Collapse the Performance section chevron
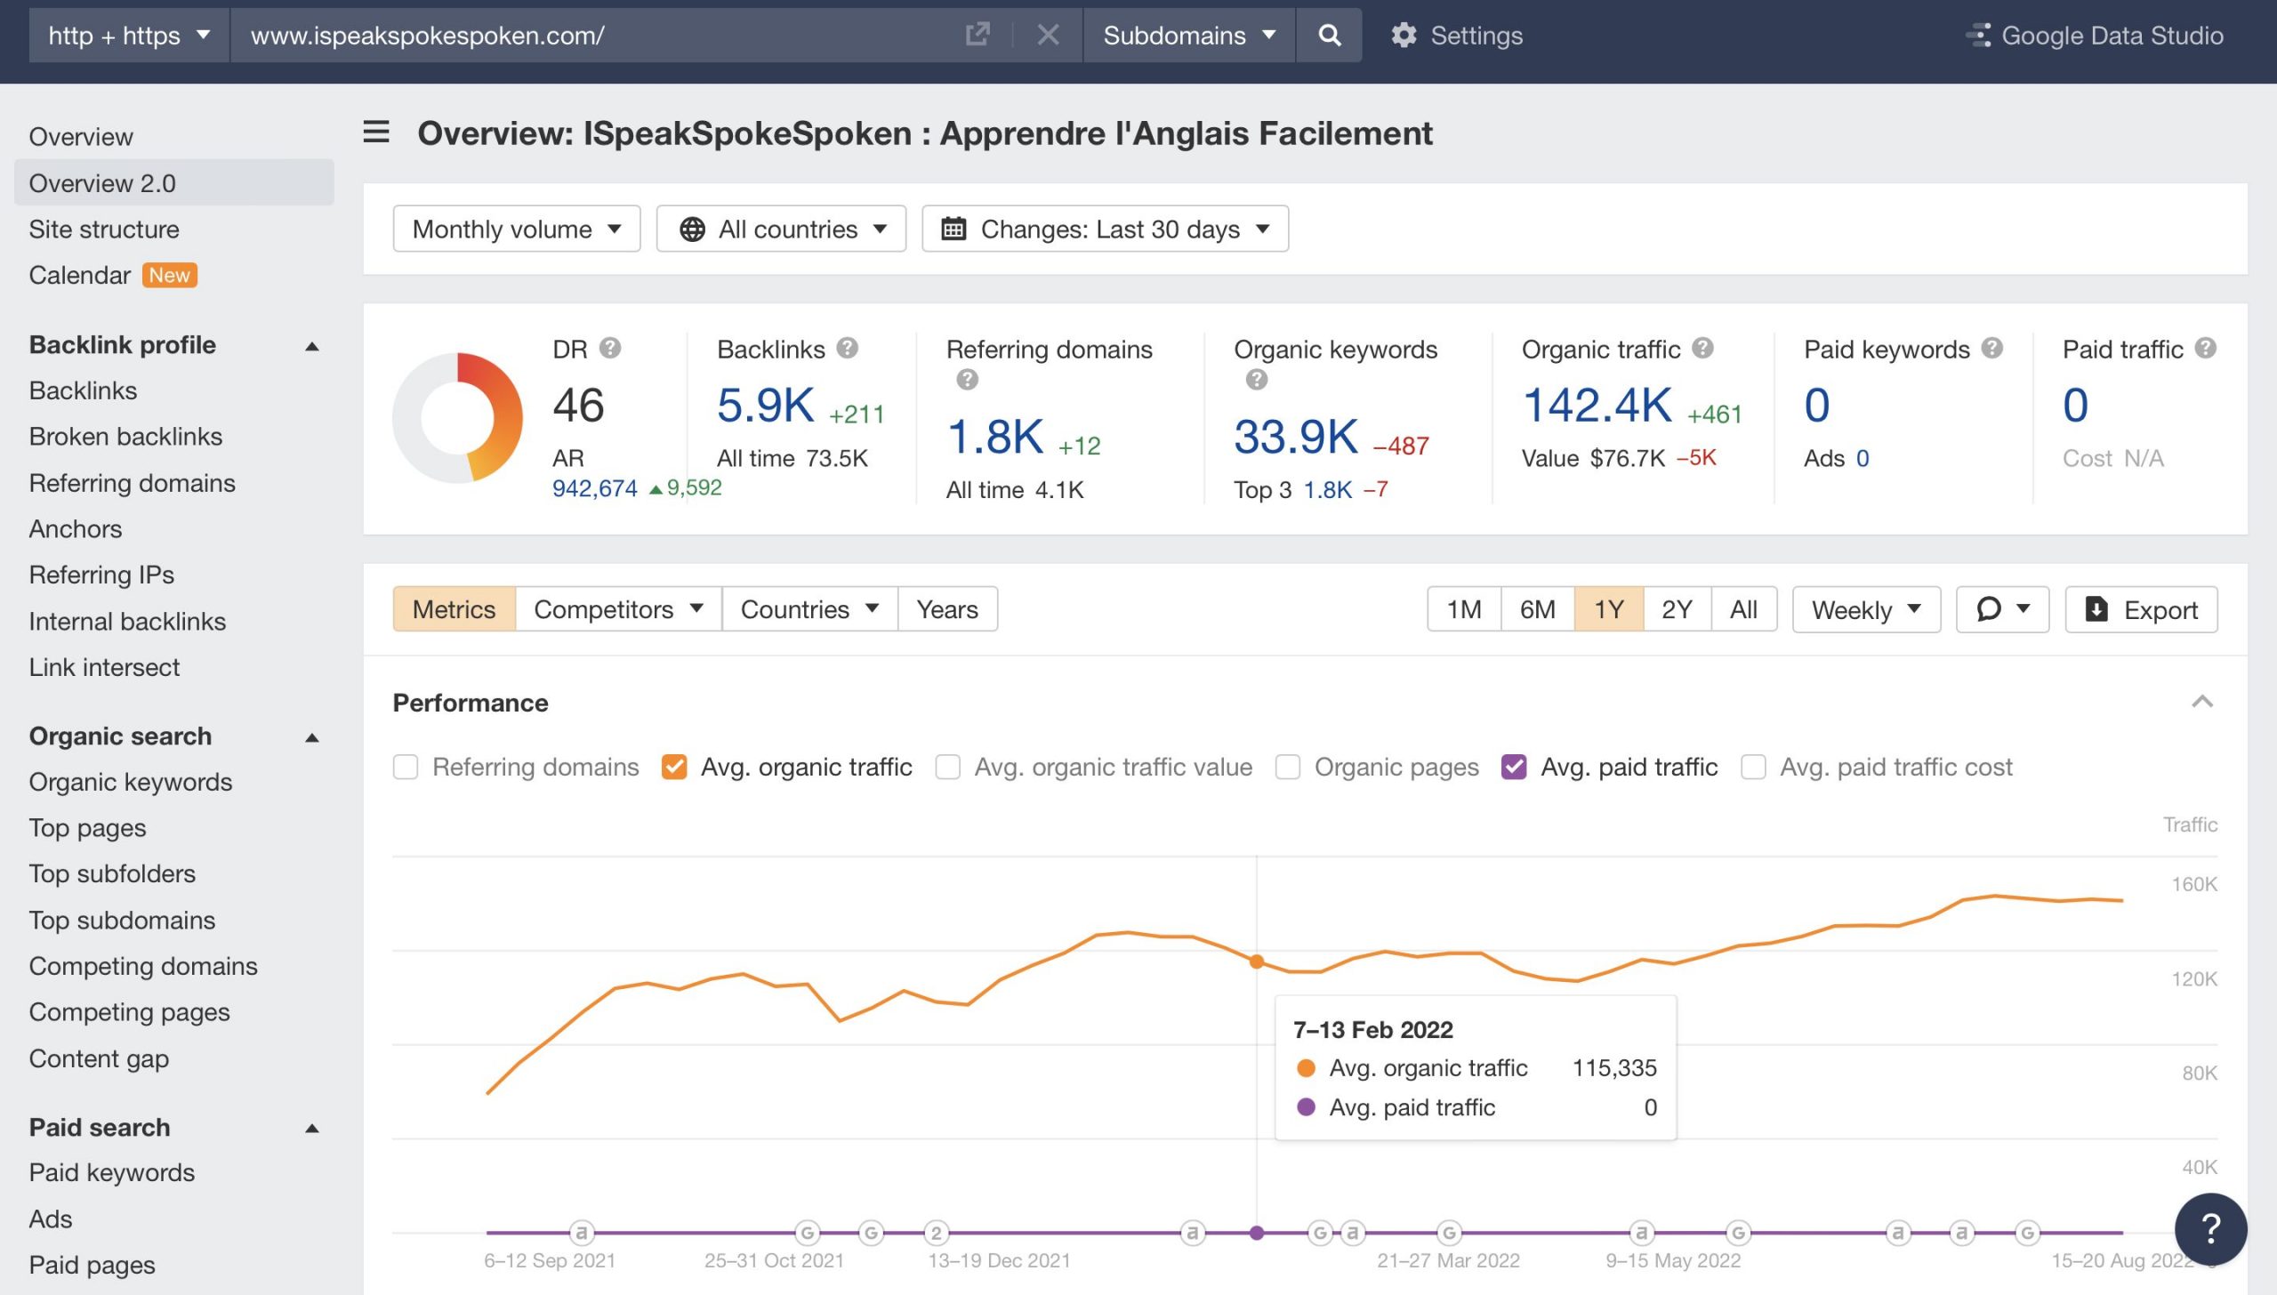The width and height of the screenshot is (2277, 1295). click(2201, 702)
